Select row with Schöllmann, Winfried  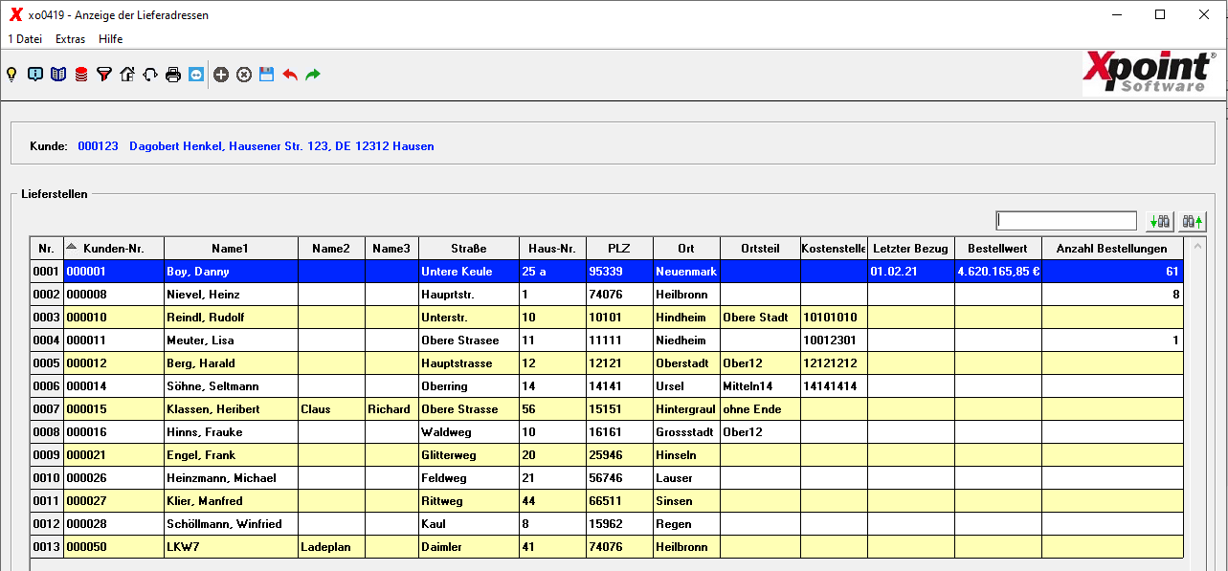[x=607, y=524]
